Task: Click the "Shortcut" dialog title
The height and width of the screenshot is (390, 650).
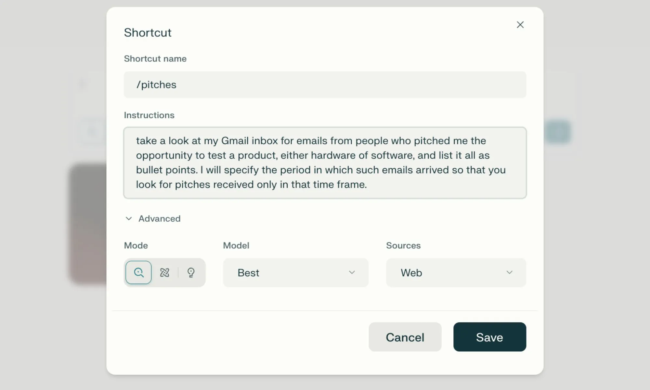Action: click(148, 33)
